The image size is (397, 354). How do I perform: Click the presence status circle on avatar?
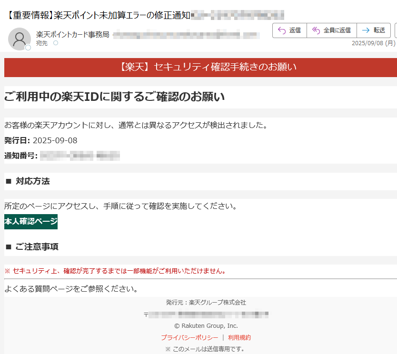[28, 47]
